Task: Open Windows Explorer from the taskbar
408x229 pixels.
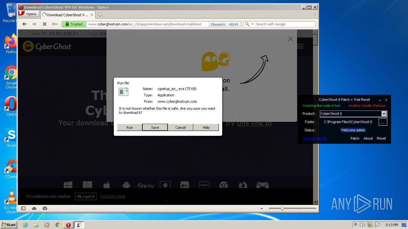Action: point(36,225)
